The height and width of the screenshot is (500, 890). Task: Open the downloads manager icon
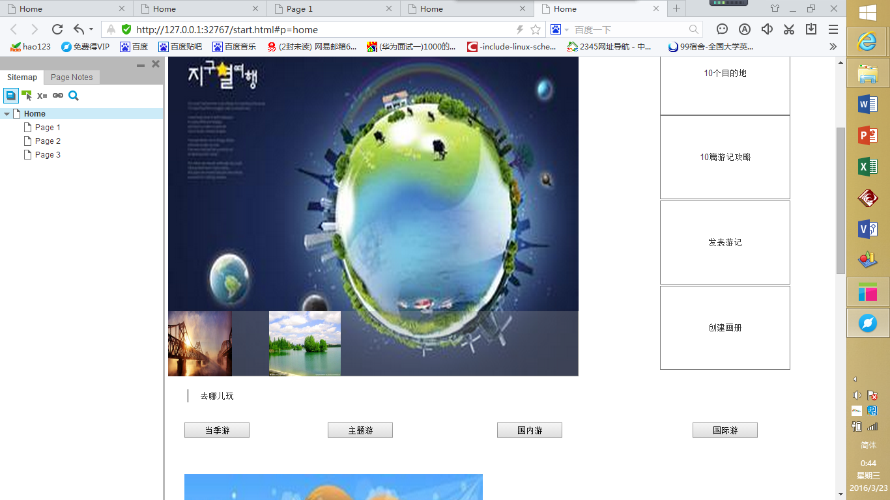pyautogui.click(x=811, y=29)
